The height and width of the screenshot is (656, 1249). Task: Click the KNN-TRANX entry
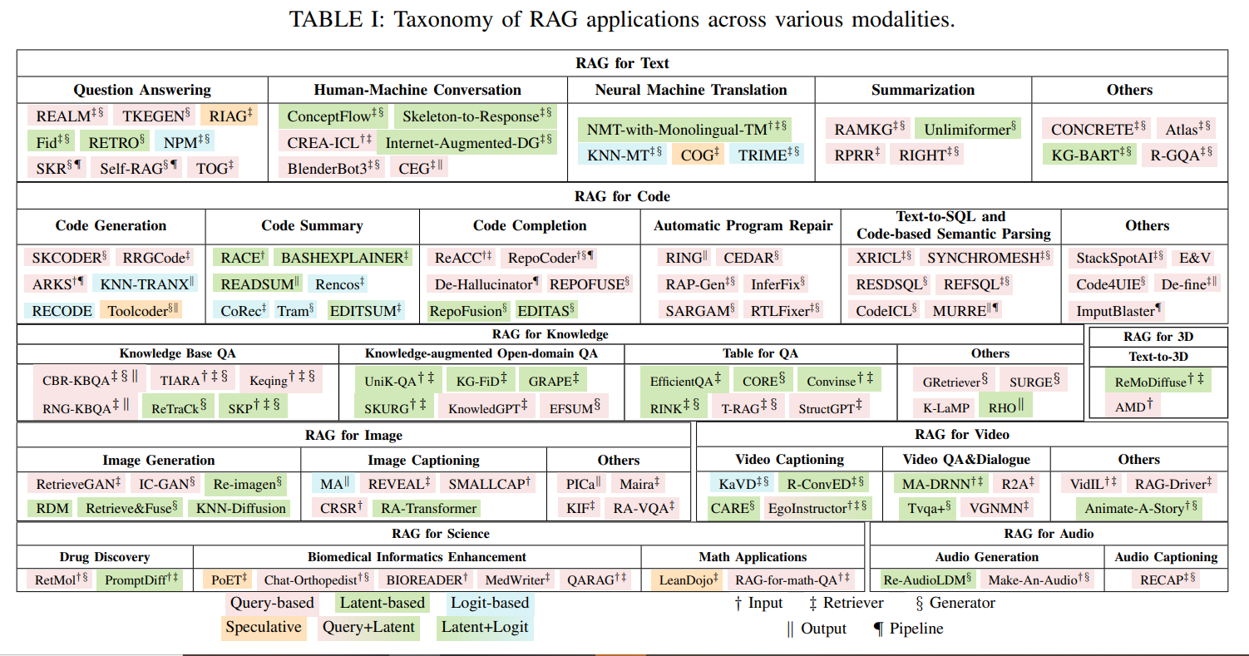pyautogui.click(x=145, y=284)
